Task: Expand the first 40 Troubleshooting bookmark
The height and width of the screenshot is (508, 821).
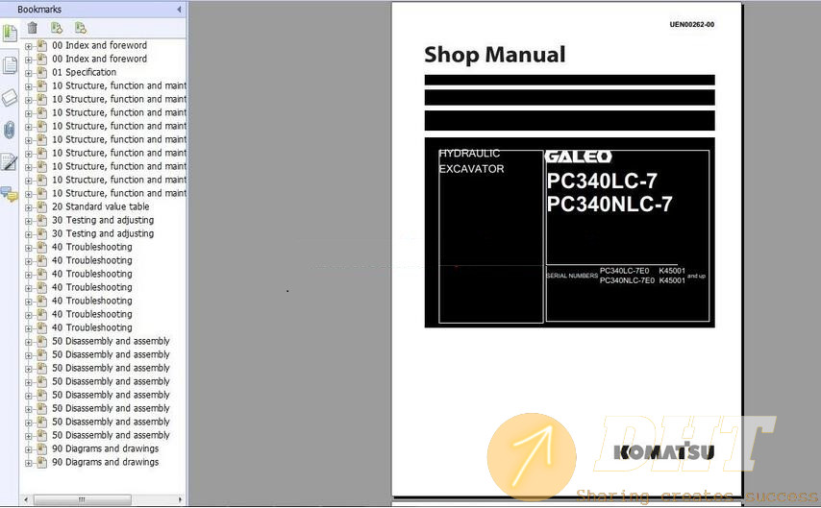Action: point(28,248)
